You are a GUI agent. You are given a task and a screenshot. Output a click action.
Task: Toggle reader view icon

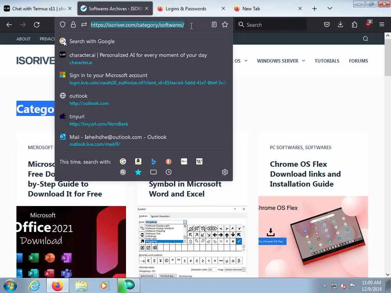(x=214, y=24)
